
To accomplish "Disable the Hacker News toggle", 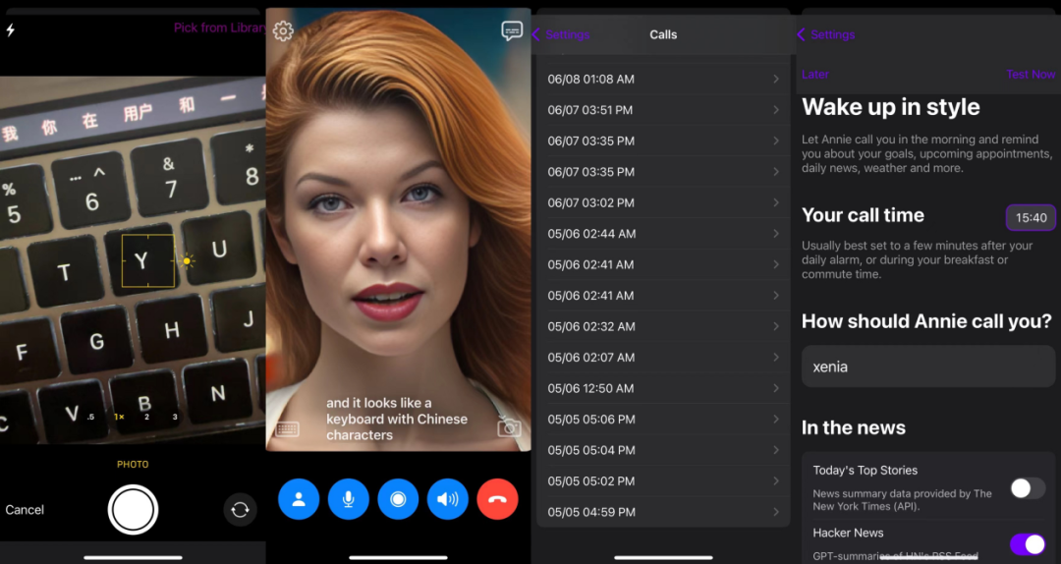I will [1028, 543].
